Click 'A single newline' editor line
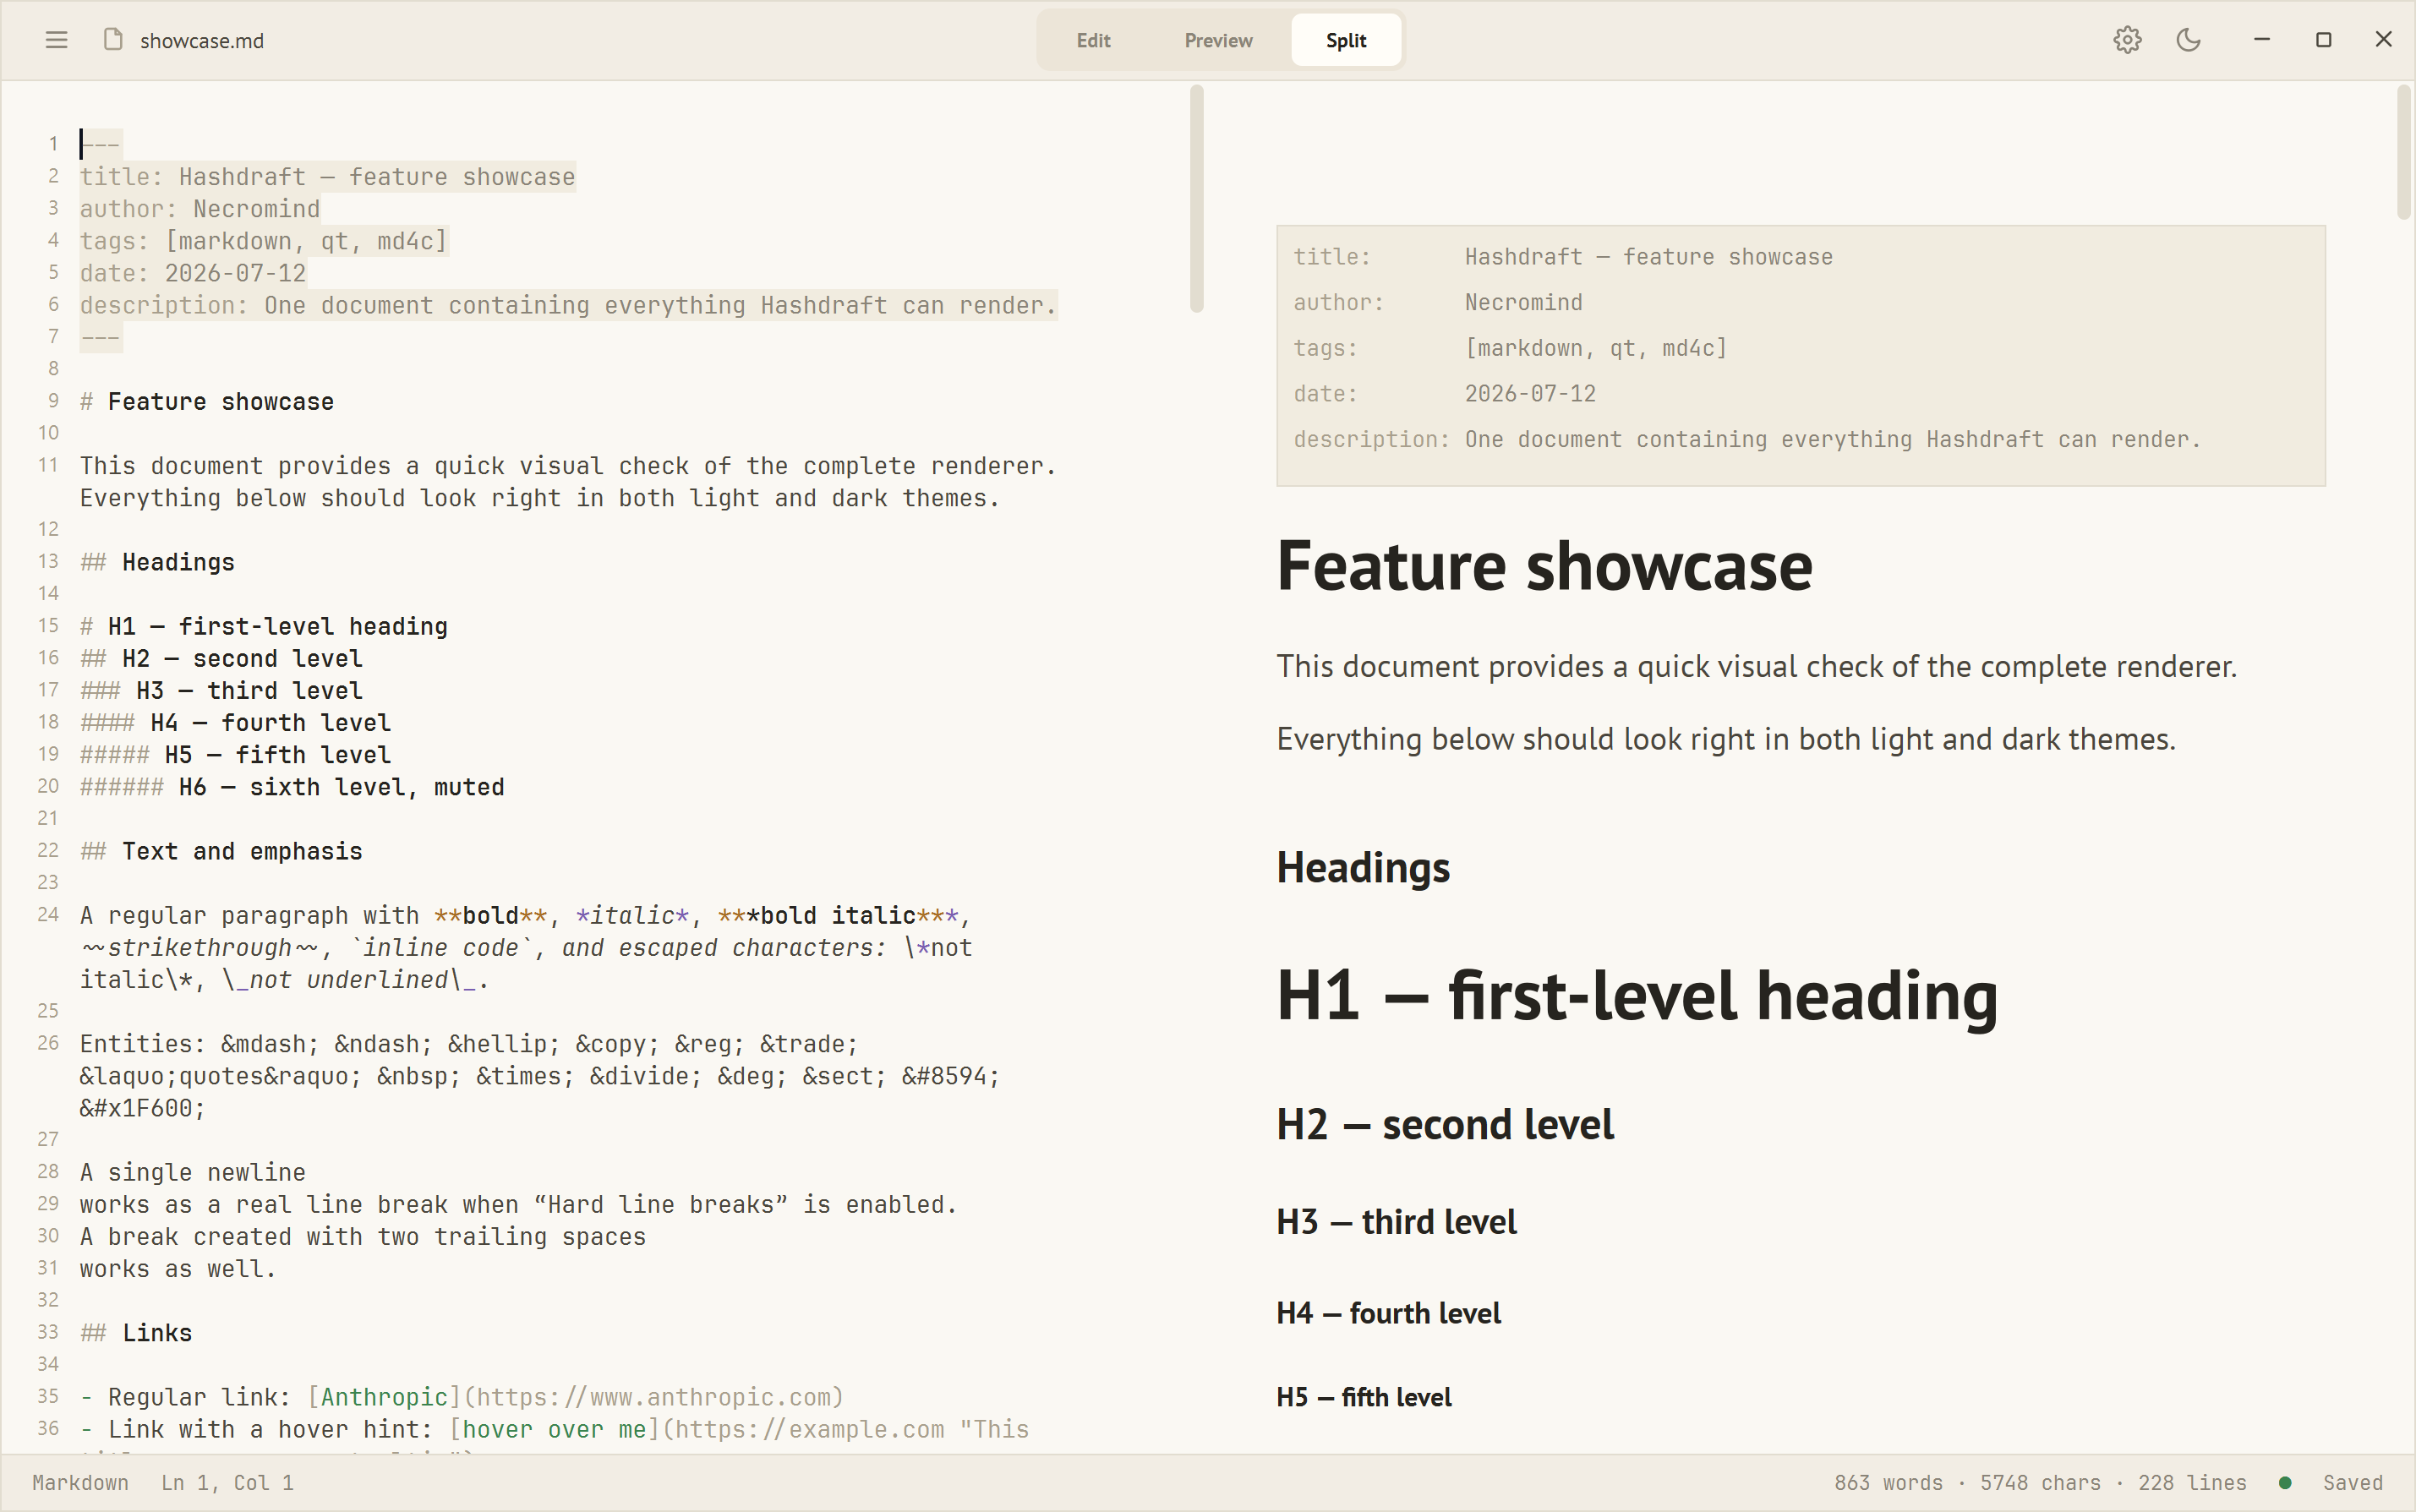 (x=193, y=1172)
